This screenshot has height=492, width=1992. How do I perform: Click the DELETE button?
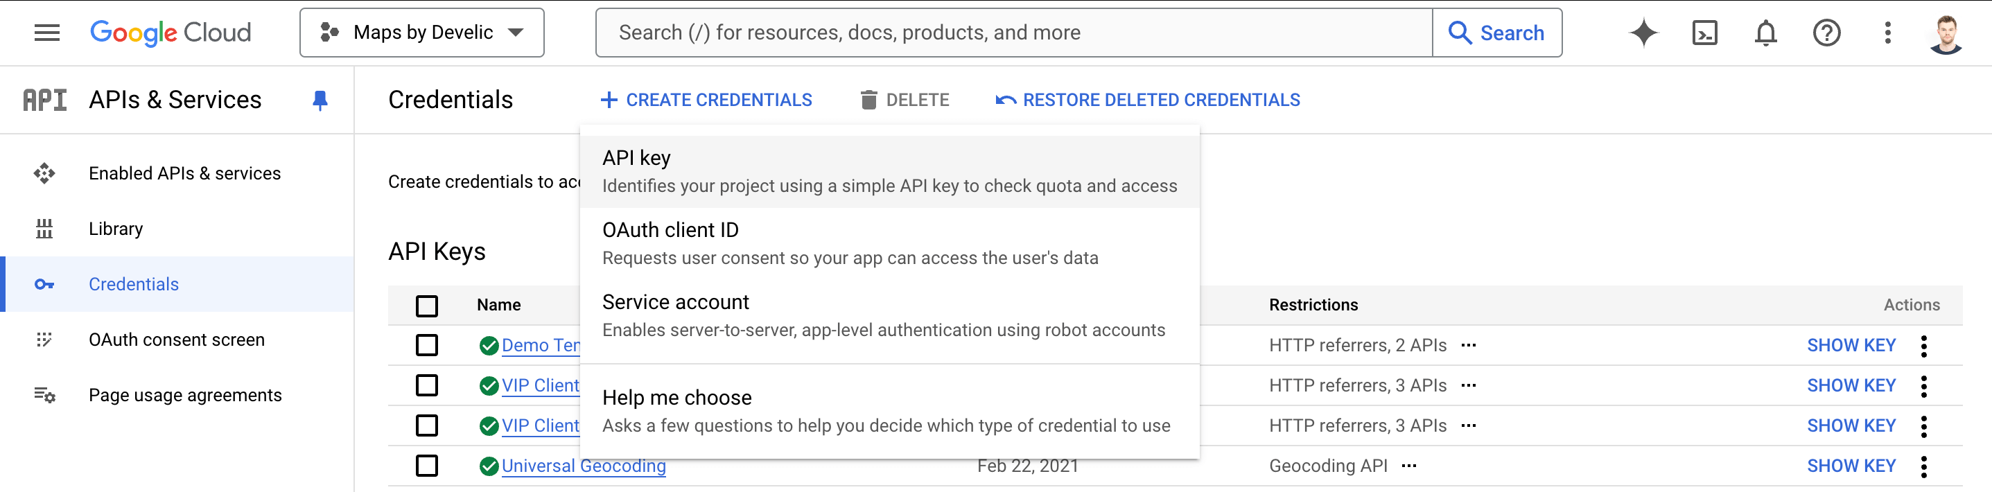(905, 100)
